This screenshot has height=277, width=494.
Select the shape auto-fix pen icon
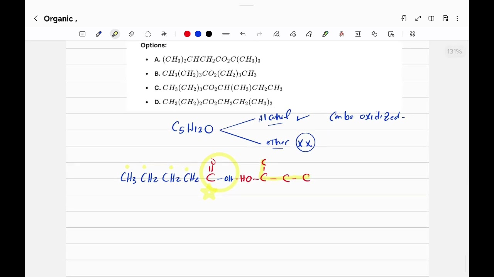pos(276,34)
